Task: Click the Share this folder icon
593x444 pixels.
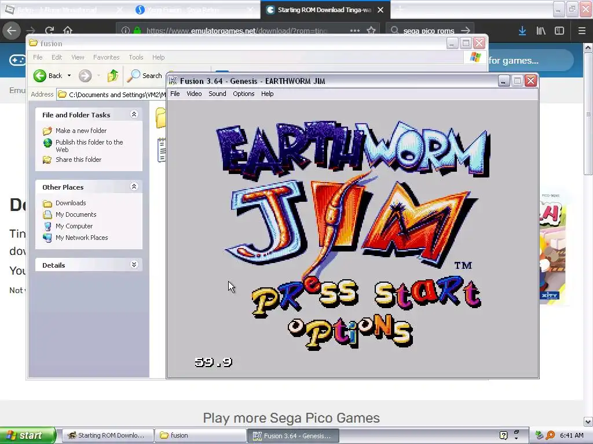Action: click(47, 160)
